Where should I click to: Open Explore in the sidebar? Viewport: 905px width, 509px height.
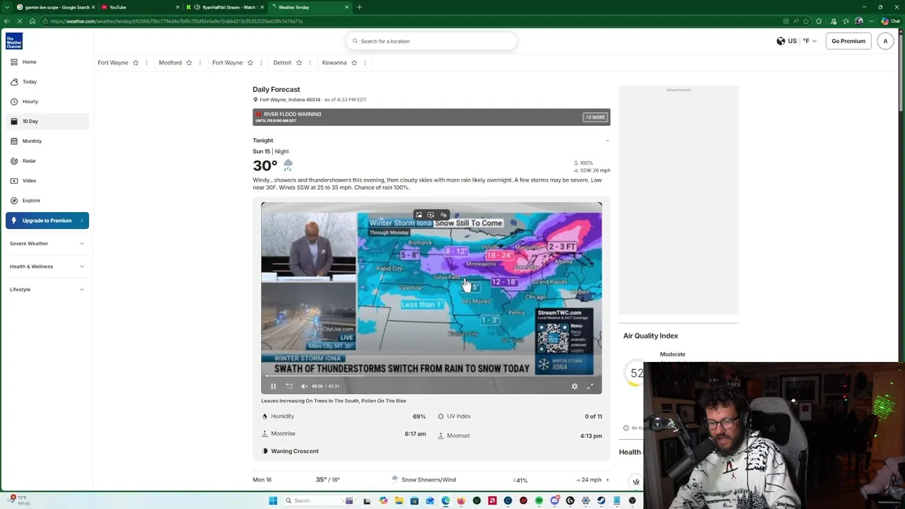click(x=47, y=200)
